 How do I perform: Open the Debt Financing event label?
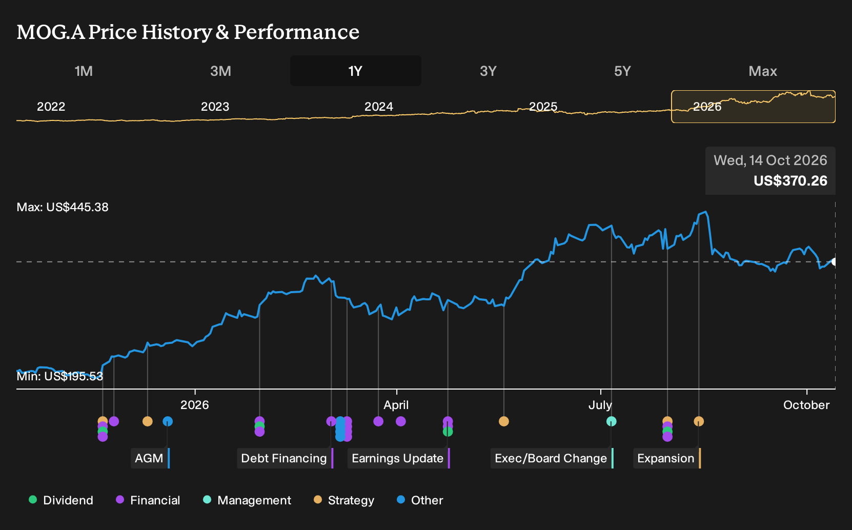pos(285,458)
